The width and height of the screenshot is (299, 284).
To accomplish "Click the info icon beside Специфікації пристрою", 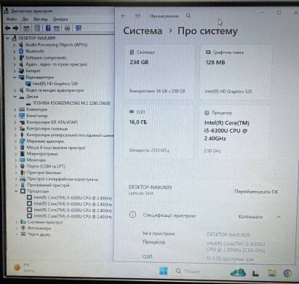I will pyautogui.click(x=132, y=215).
